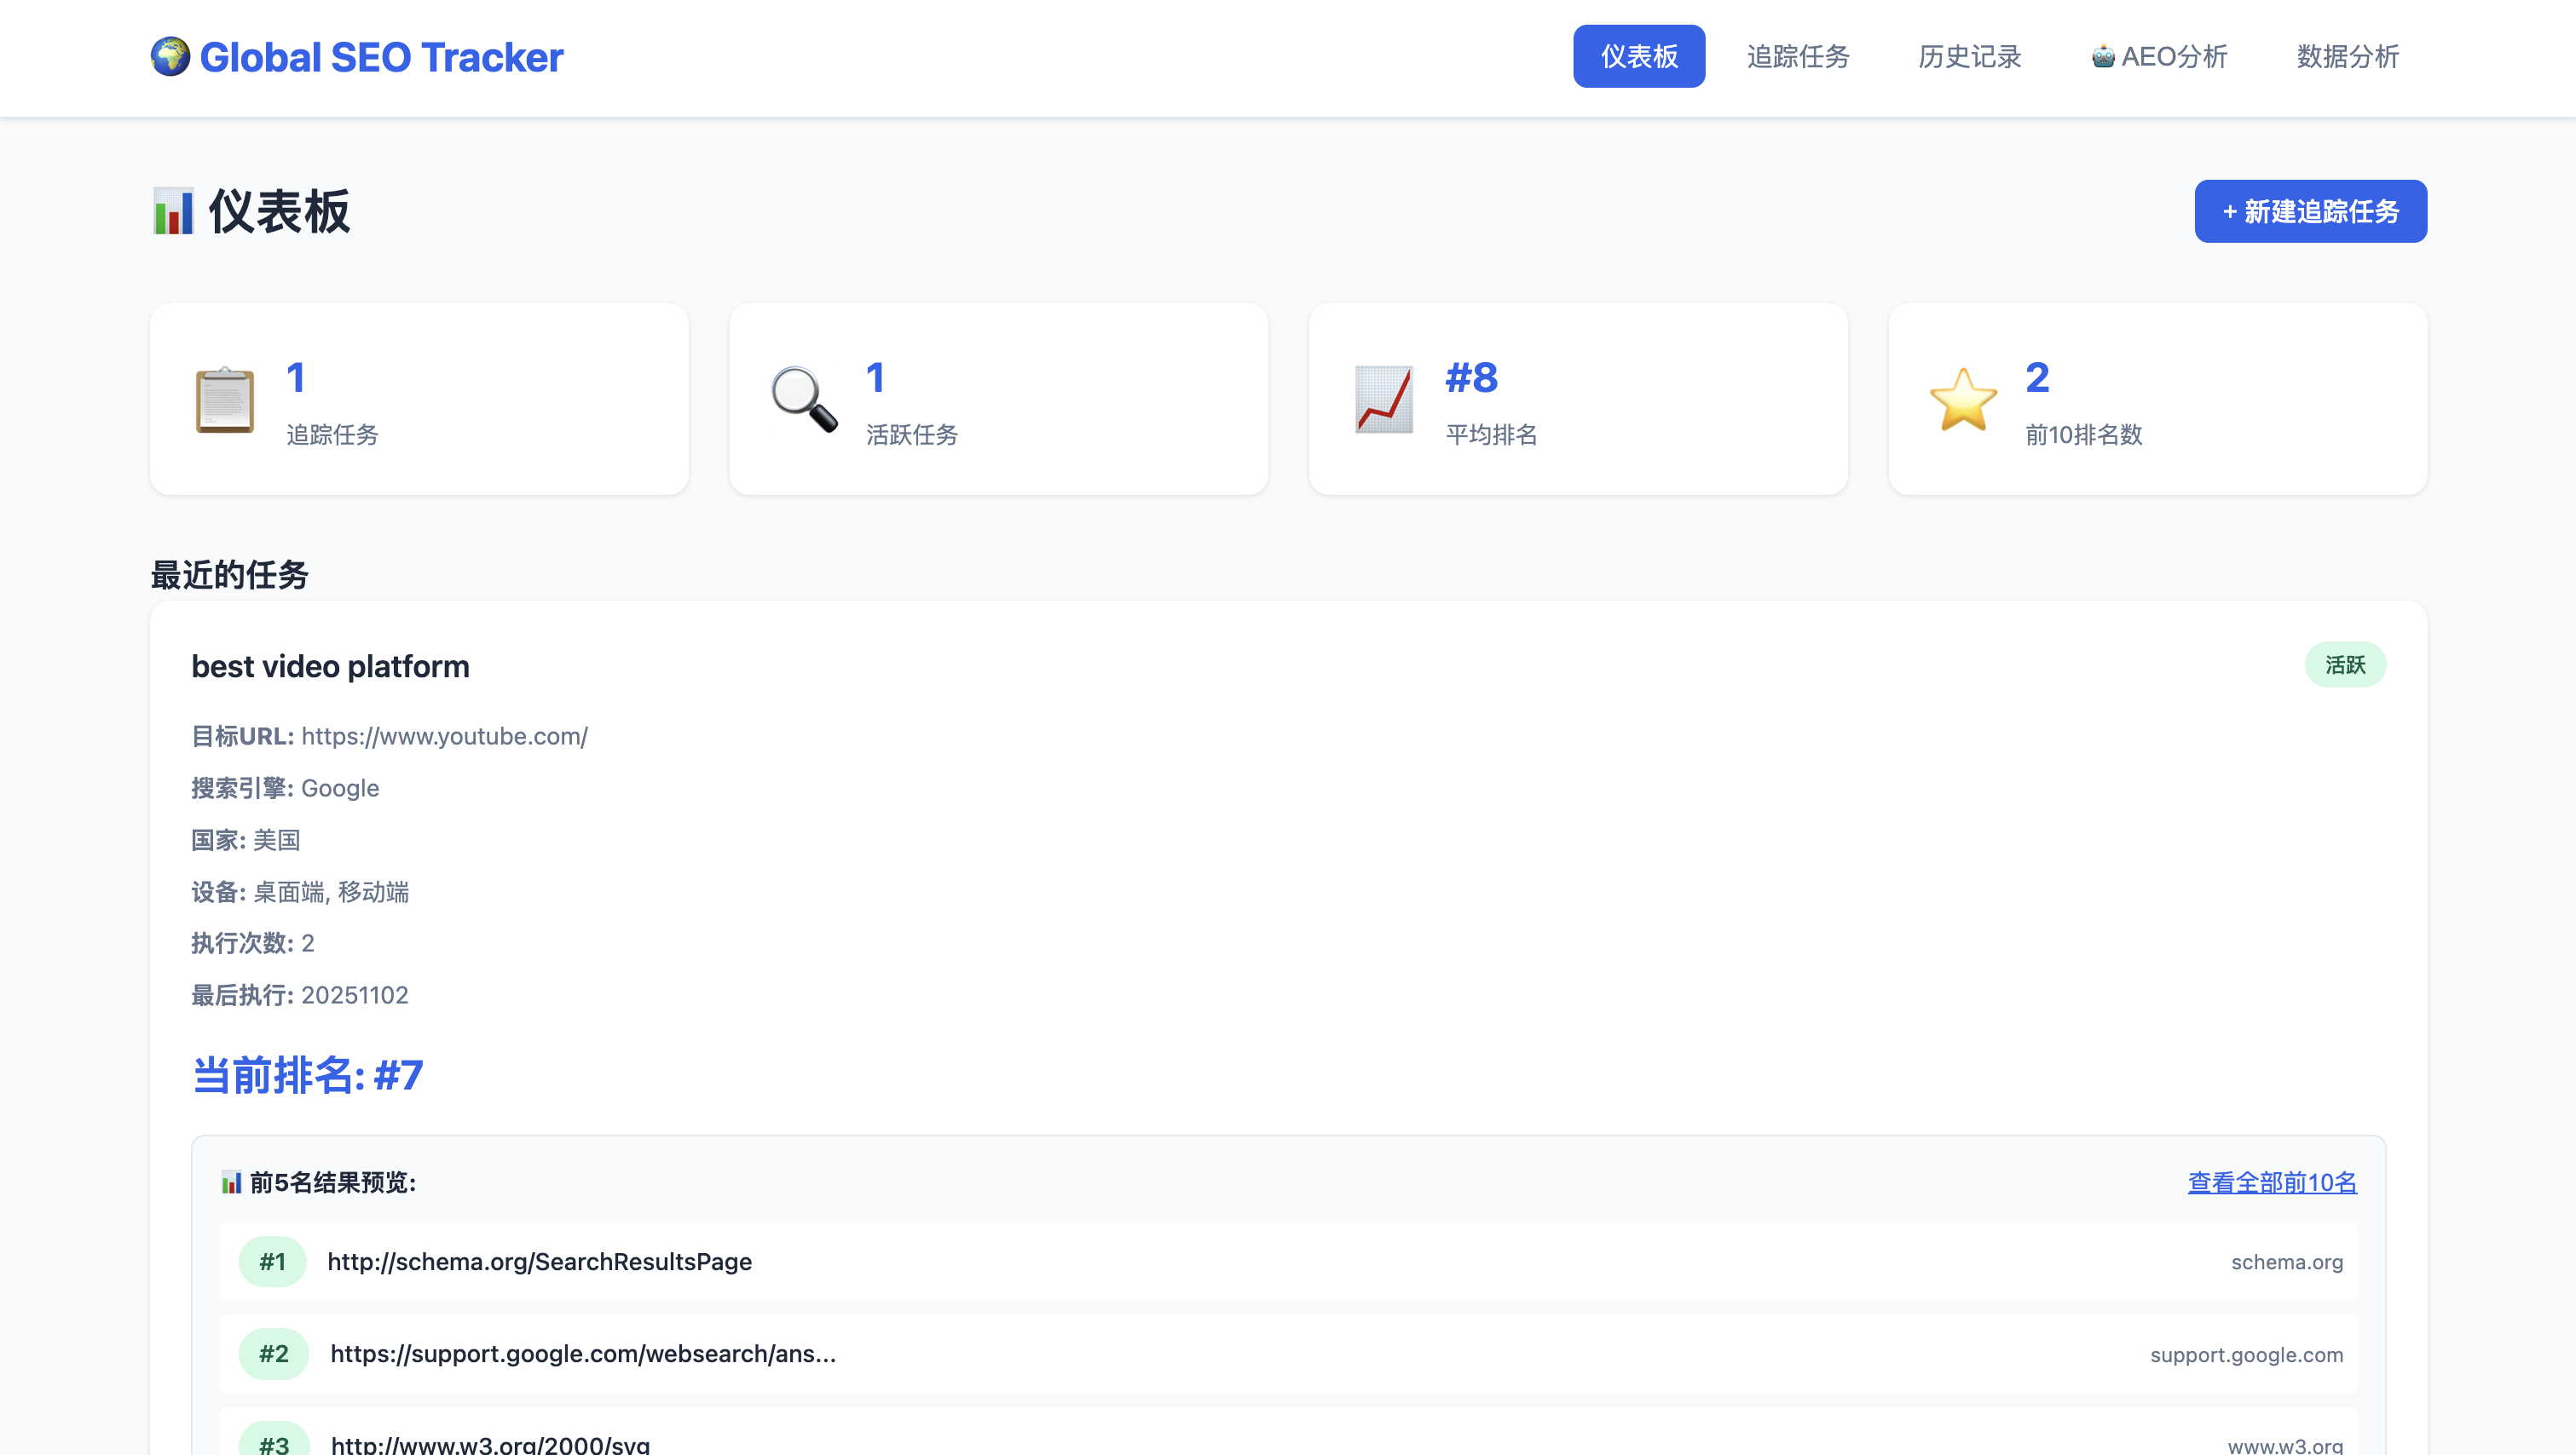The image size is (2576, 1455).
Task: Click the #8 average ranking value
Action: point(1471,377)
